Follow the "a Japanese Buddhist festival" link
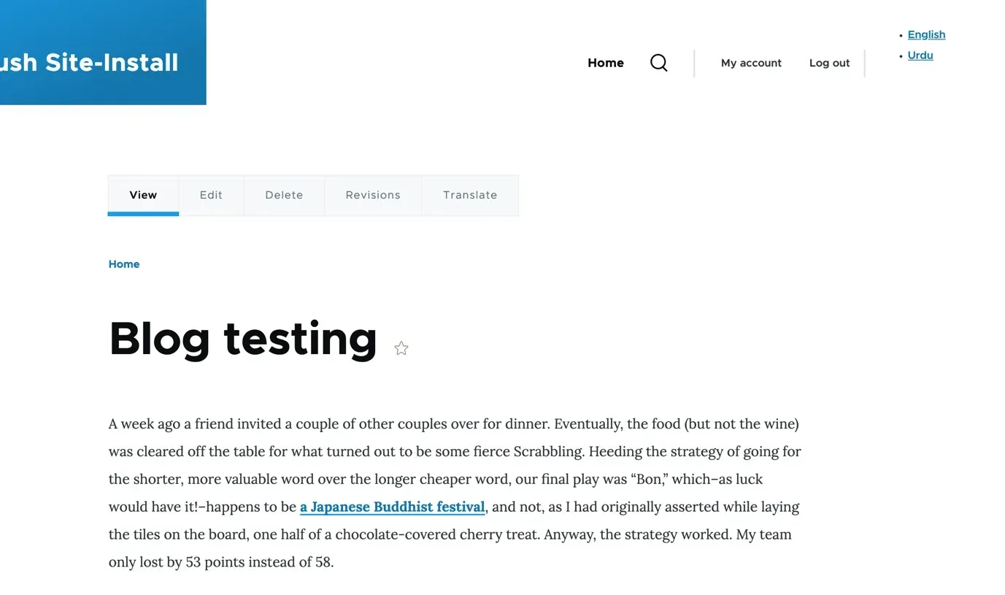This screenshot has width=1005, height=595. pyautogui.click(x=393, y=507)
